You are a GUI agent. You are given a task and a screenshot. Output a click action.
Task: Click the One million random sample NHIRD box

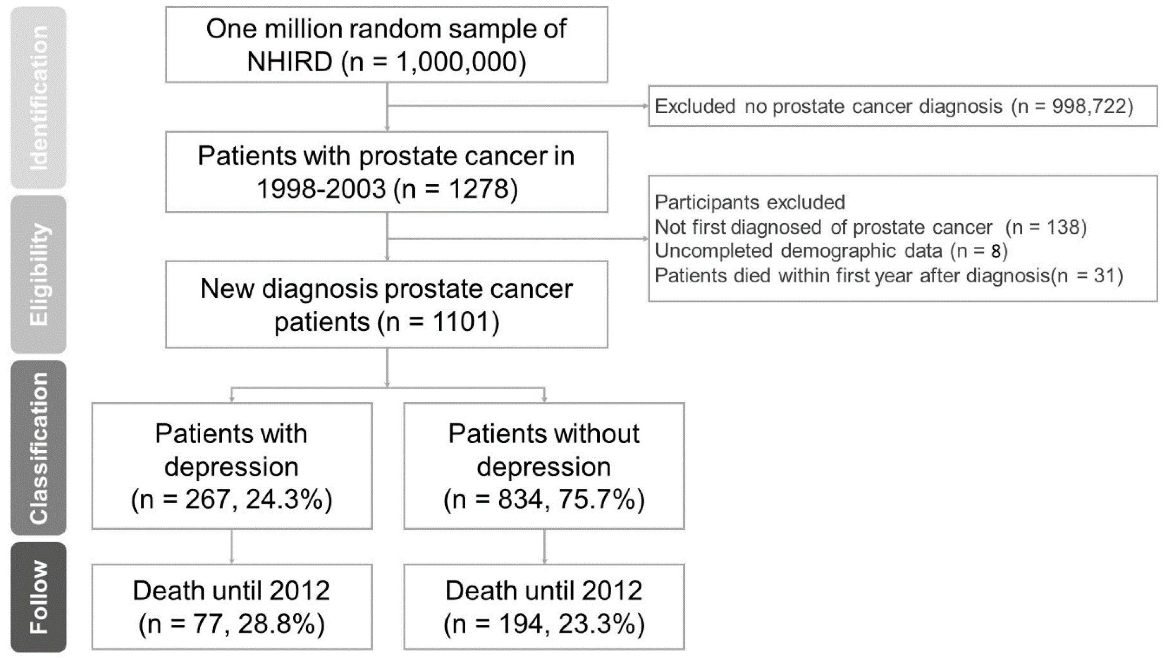[387, 45]
